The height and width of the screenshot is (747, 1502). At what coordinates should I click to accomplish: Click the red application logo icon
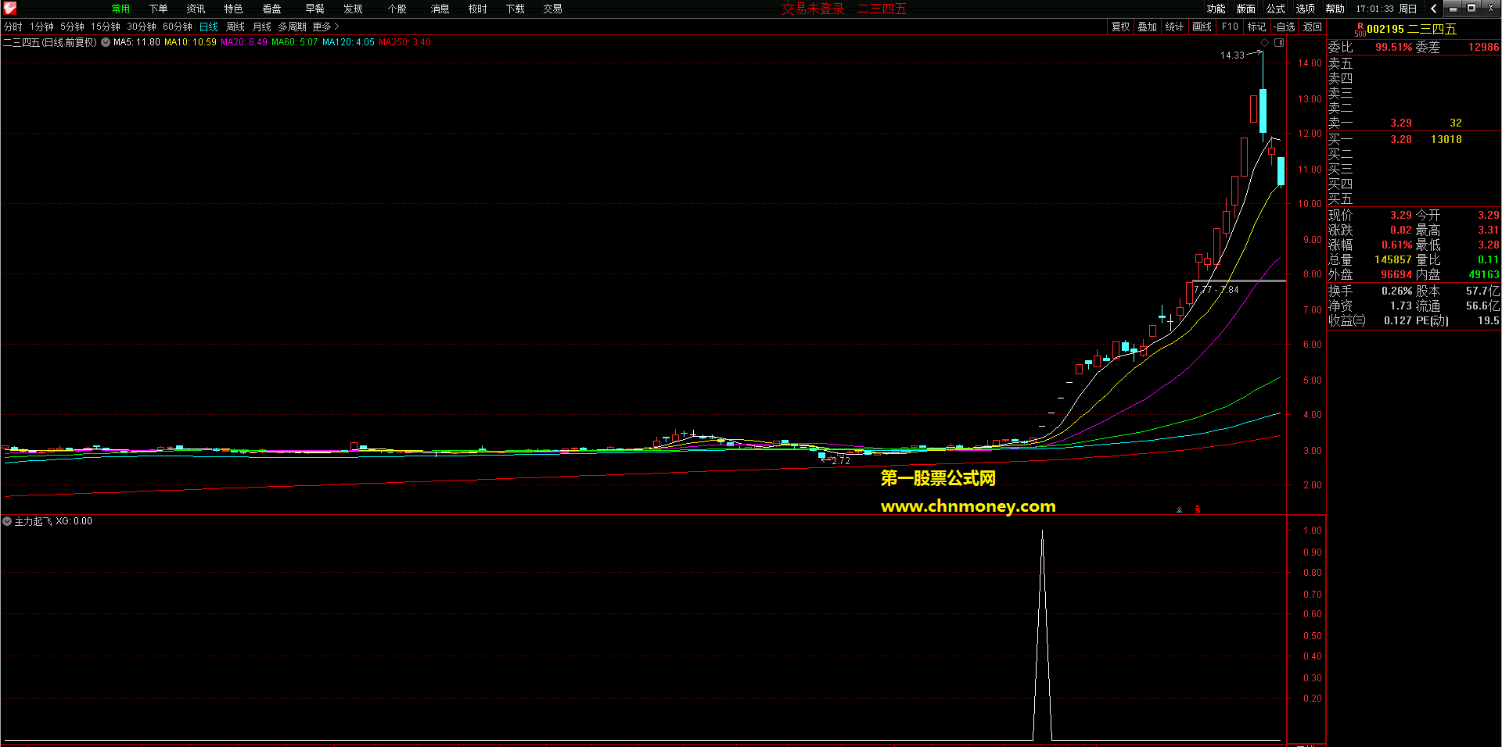[x=9, y=9]
